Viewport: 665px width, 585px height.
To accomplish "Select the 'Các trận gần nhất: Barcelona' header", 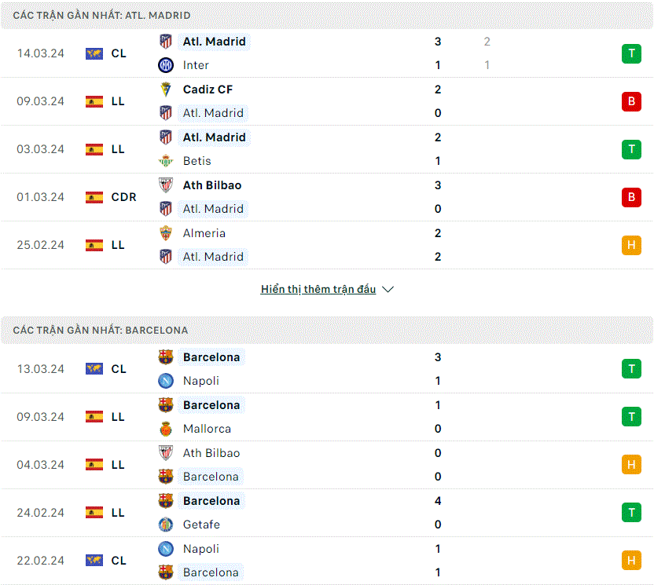I will pyautogui.click(x=326, y=330).
